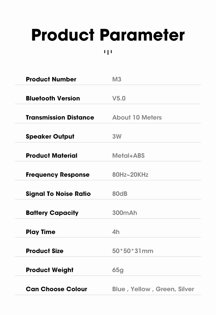Select the 3W speaker output value
Screen dimensions: 216x315
pyautogui.click(x=117, y=136)
